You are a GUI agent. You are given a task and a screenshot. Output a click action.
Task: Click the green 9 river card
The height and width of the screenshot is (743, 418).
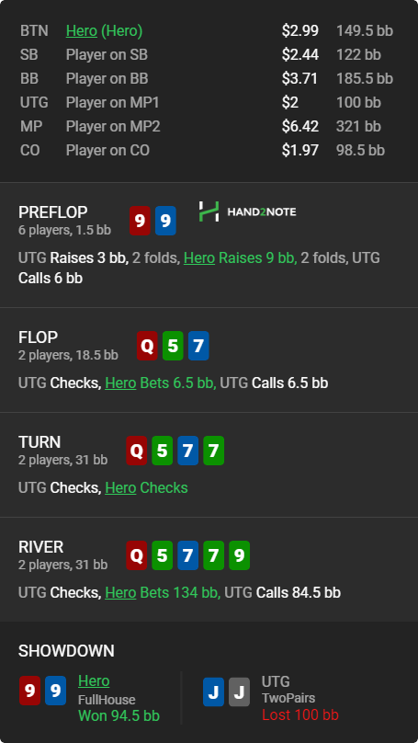pyautogui.click(x=239, y=555)
